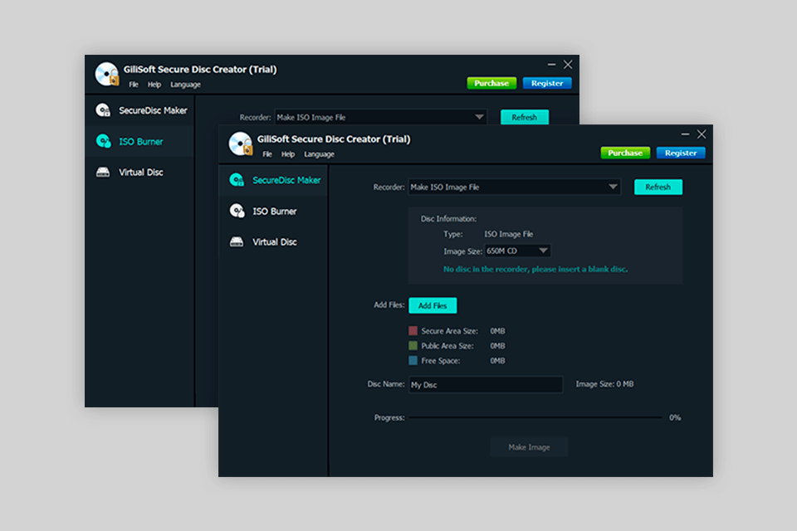Click the 'ISO Image File' type value

tap(508, 234)
